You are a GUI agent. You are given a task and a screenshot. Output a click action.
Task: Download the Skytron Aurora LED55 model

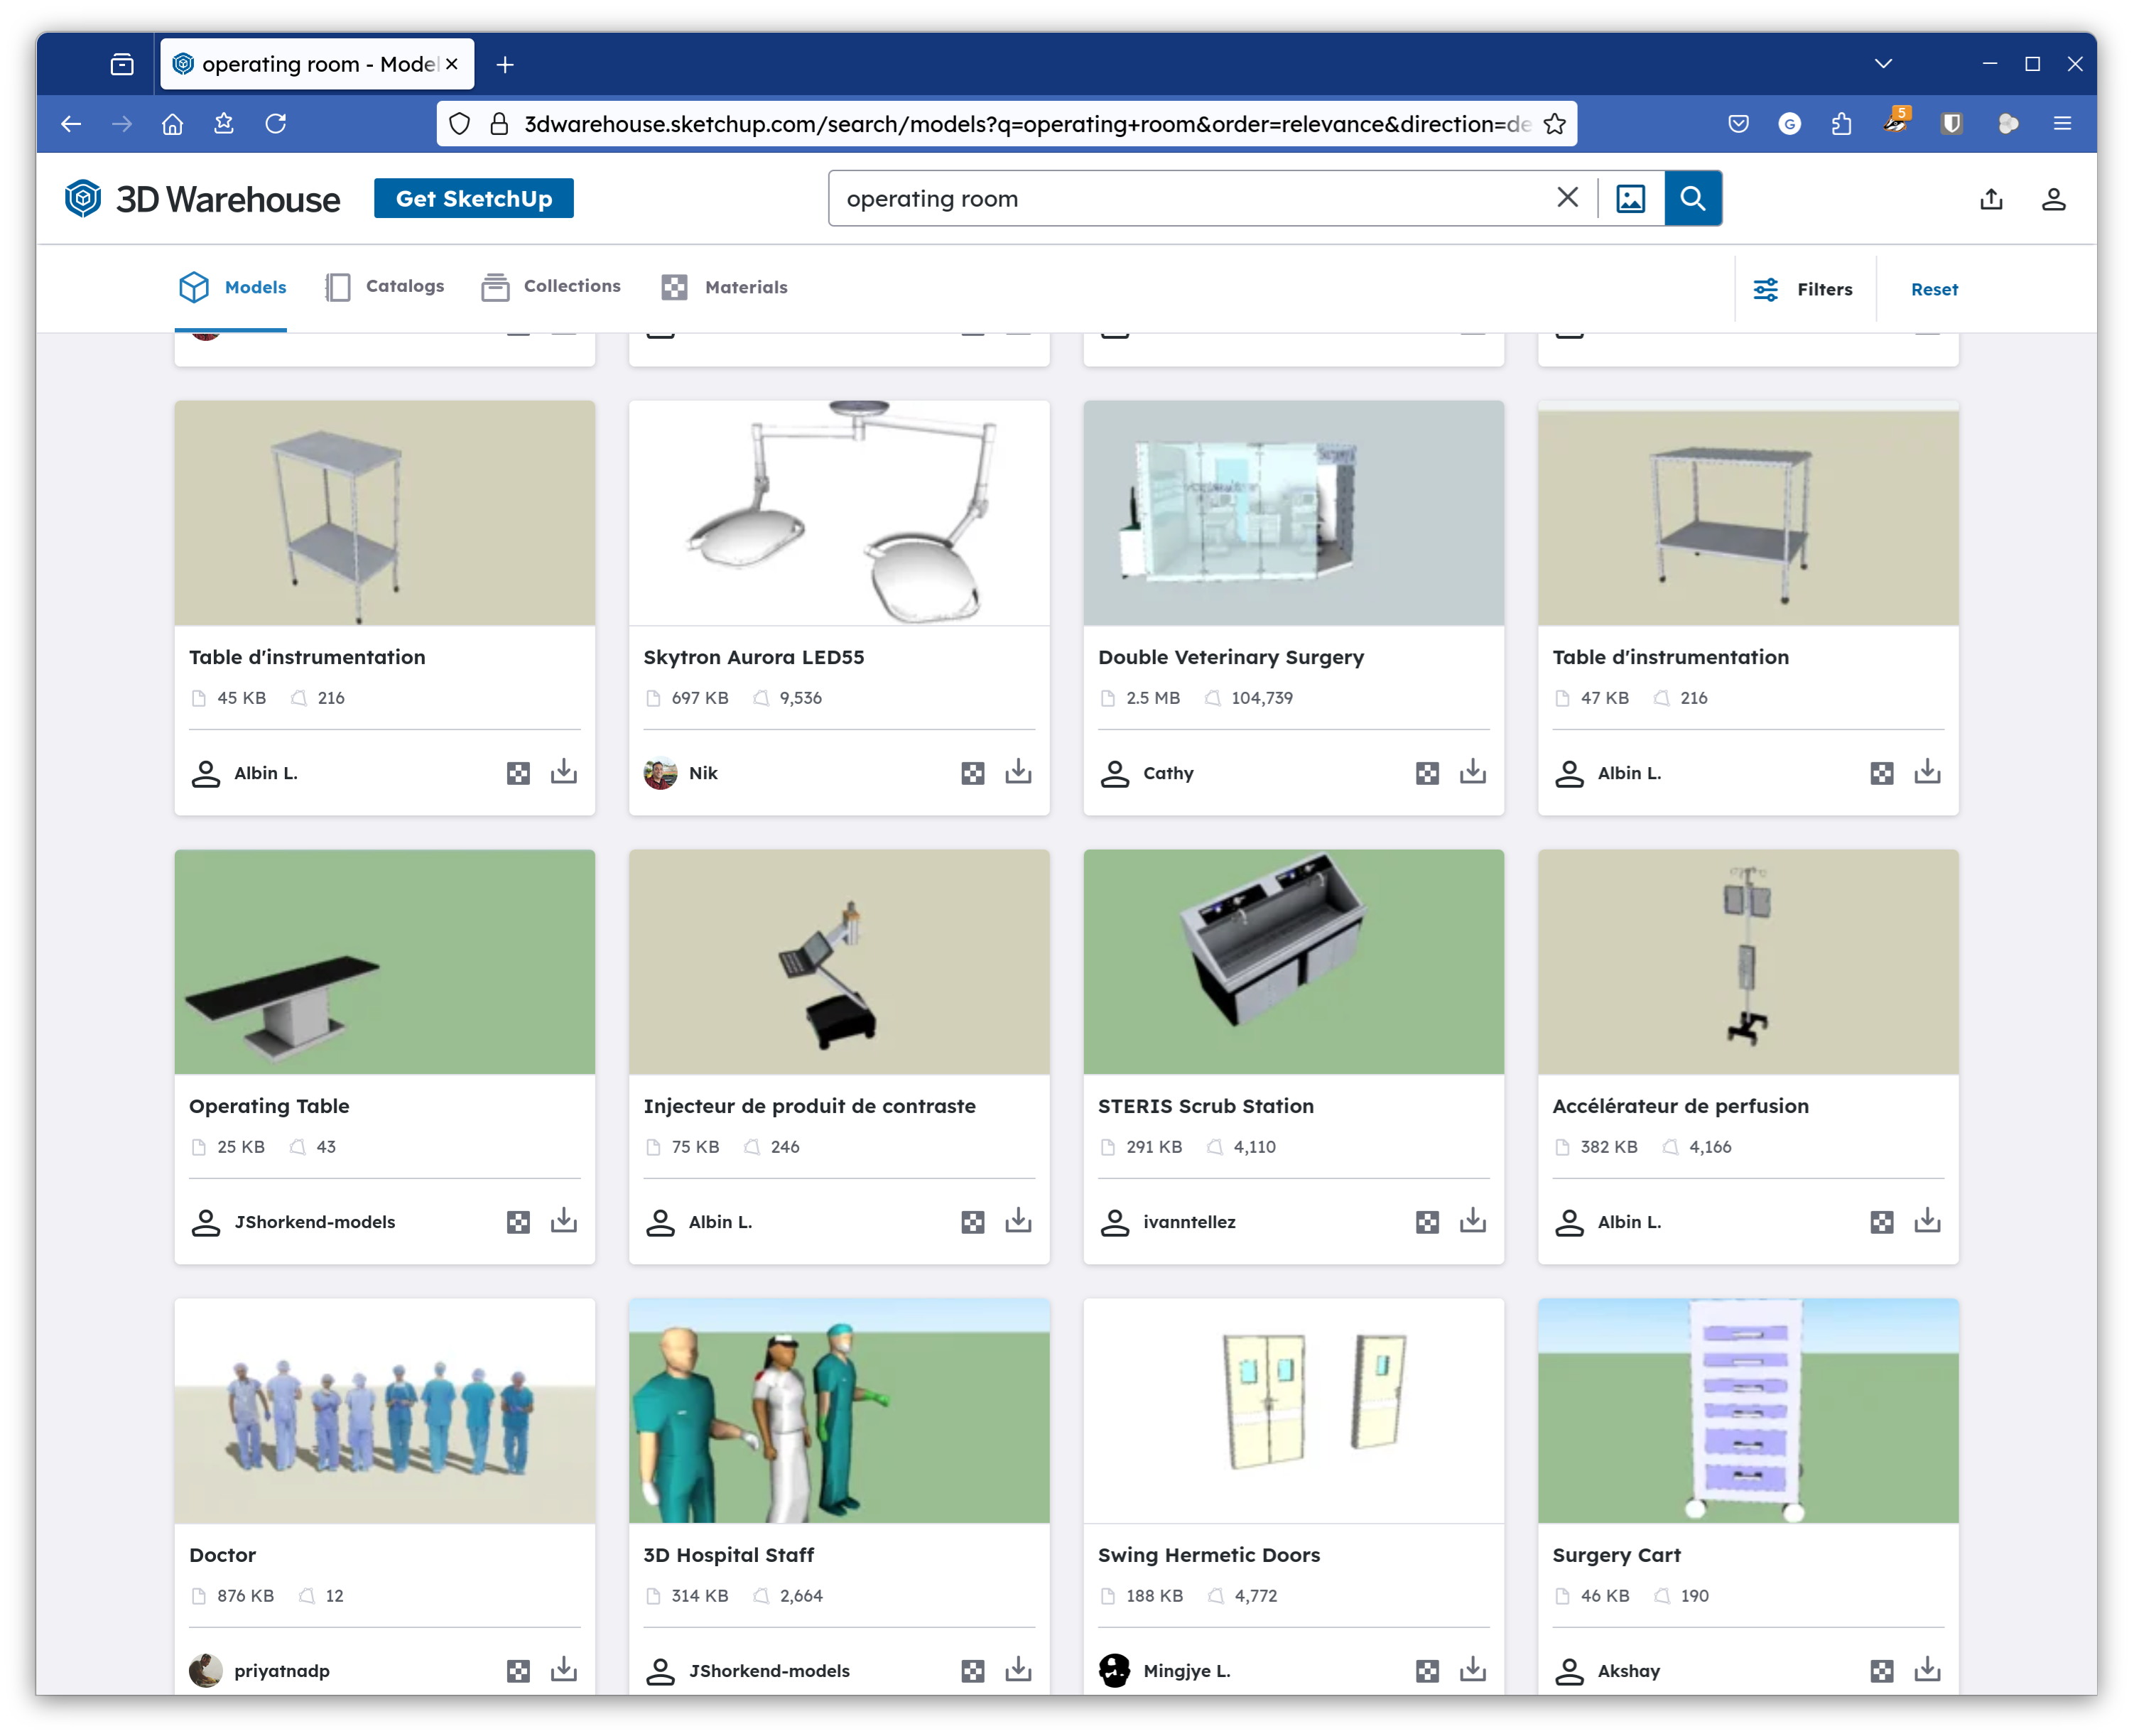[x=1017, y=771]
